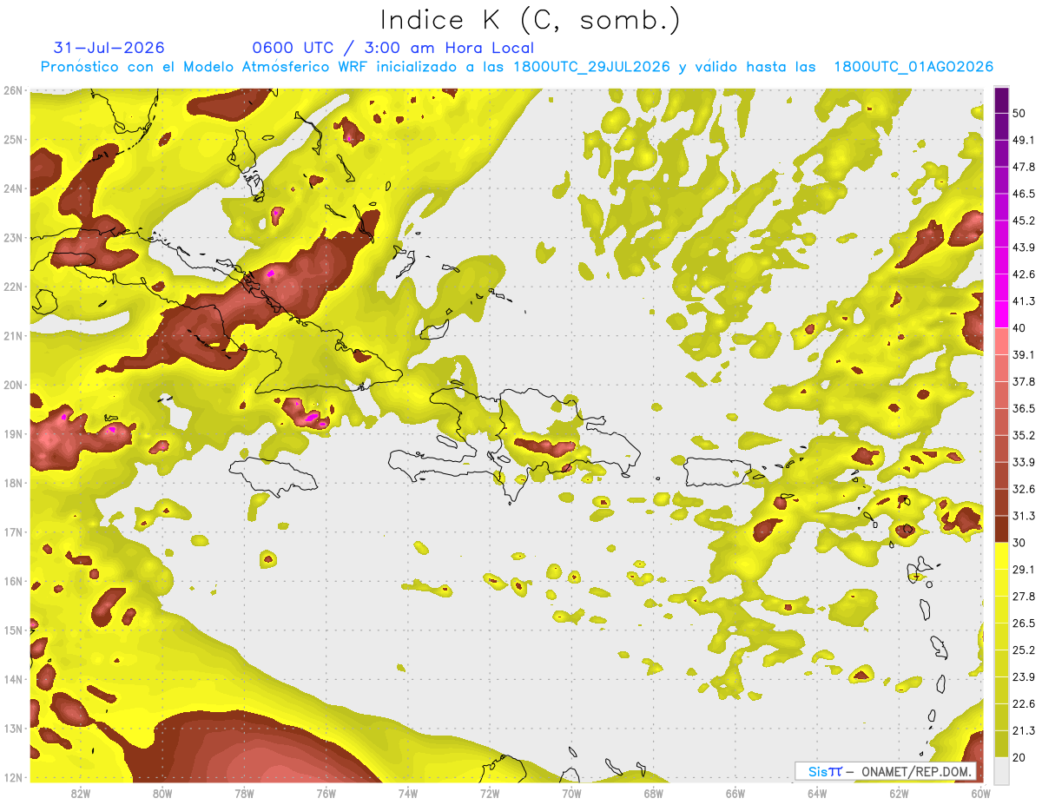Click the "31-Jul-2026" date text
This screenshot has width=1042, height=805.
coord(109,48)
